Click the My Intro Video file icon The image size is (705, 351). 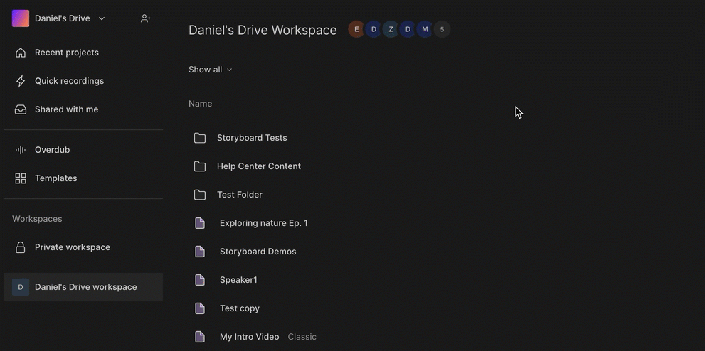click(x=200, y=337)
